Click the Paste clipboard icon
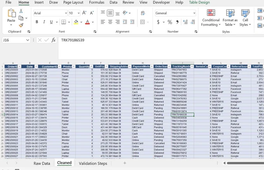264x170 pixels. tap(11, 13)
